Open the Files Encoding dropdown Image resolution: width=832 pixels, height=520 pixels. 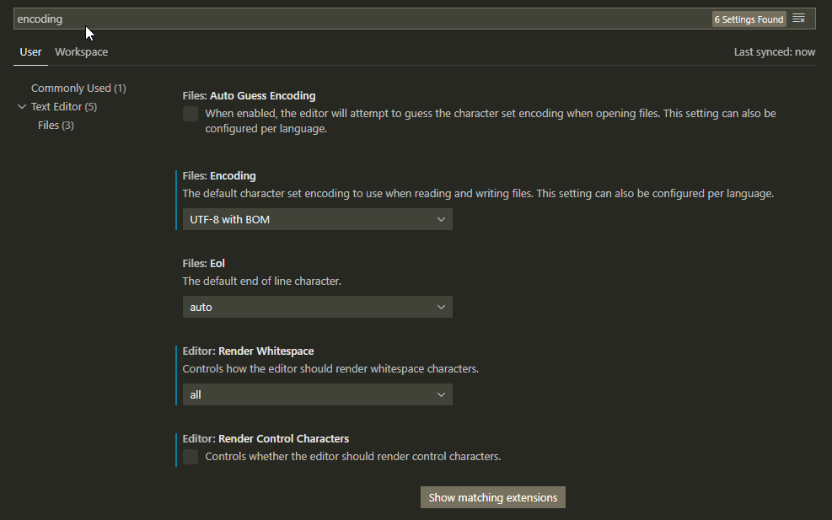coord(317,219)
